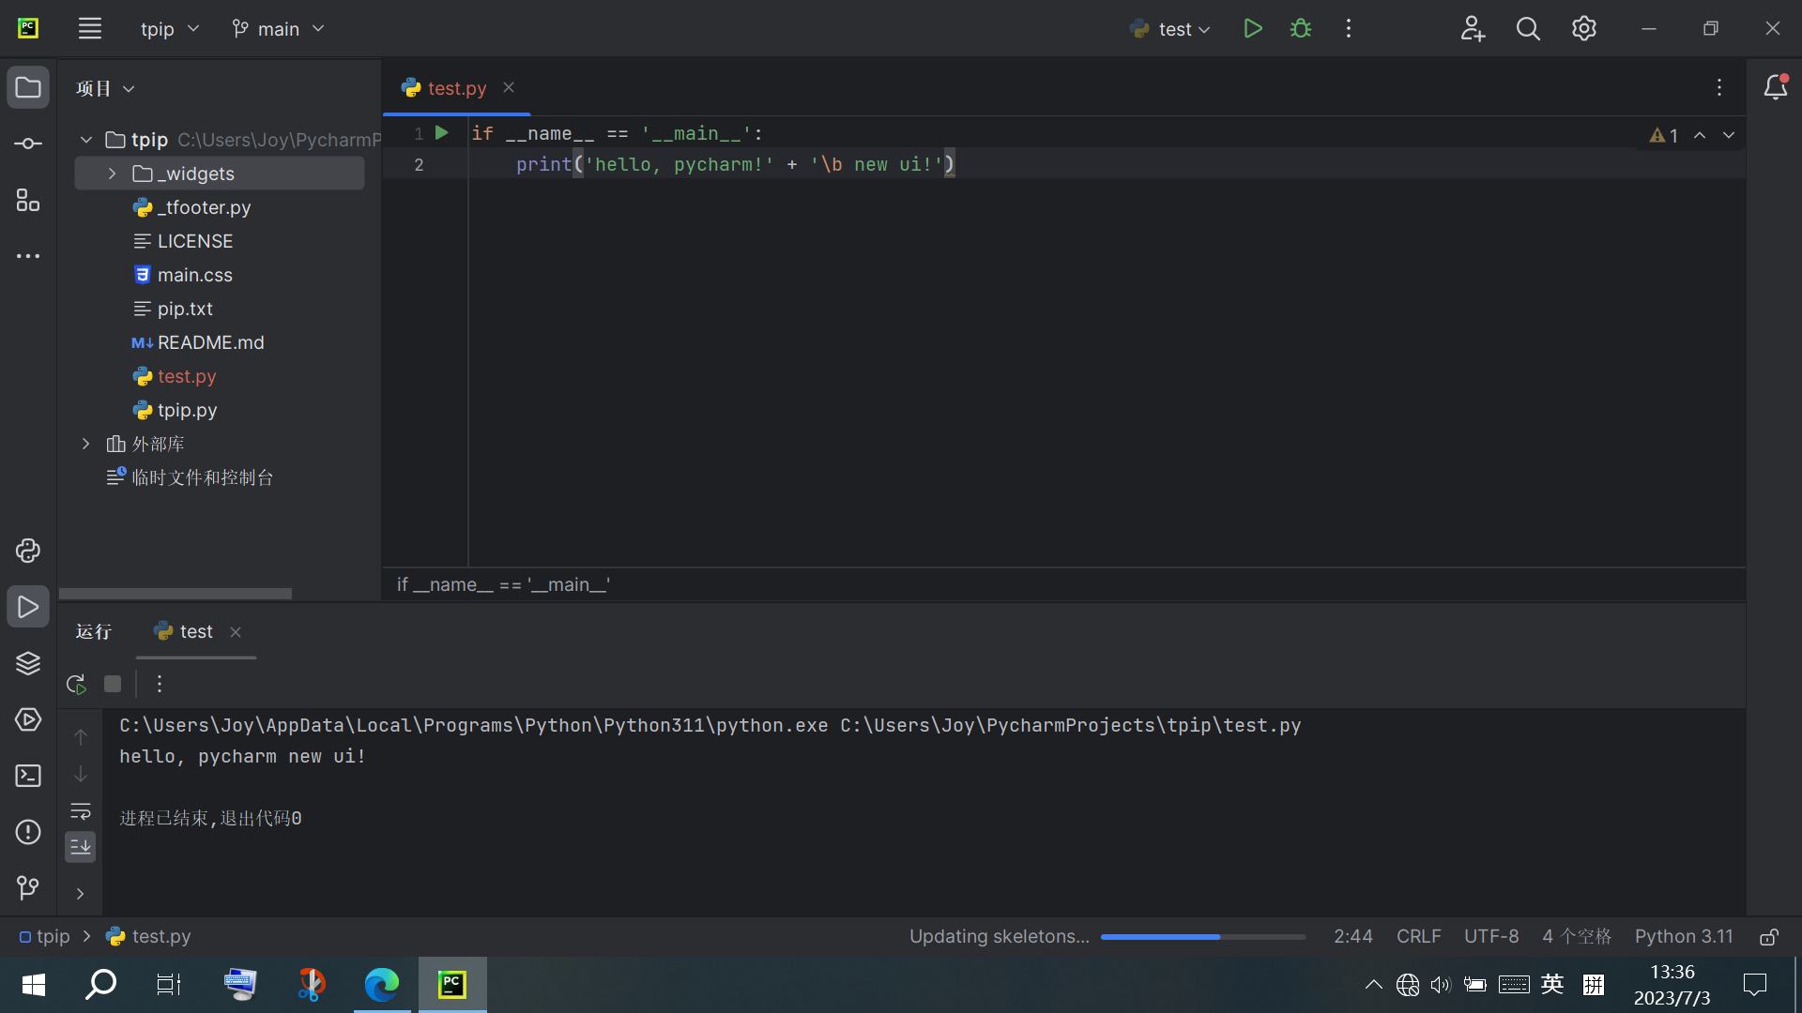Select the test tab in Run panel

pos(195,632)
